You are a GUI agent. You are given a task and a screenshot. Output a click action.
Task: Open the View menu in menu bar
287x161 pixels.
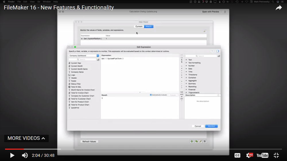pos(32,2)
